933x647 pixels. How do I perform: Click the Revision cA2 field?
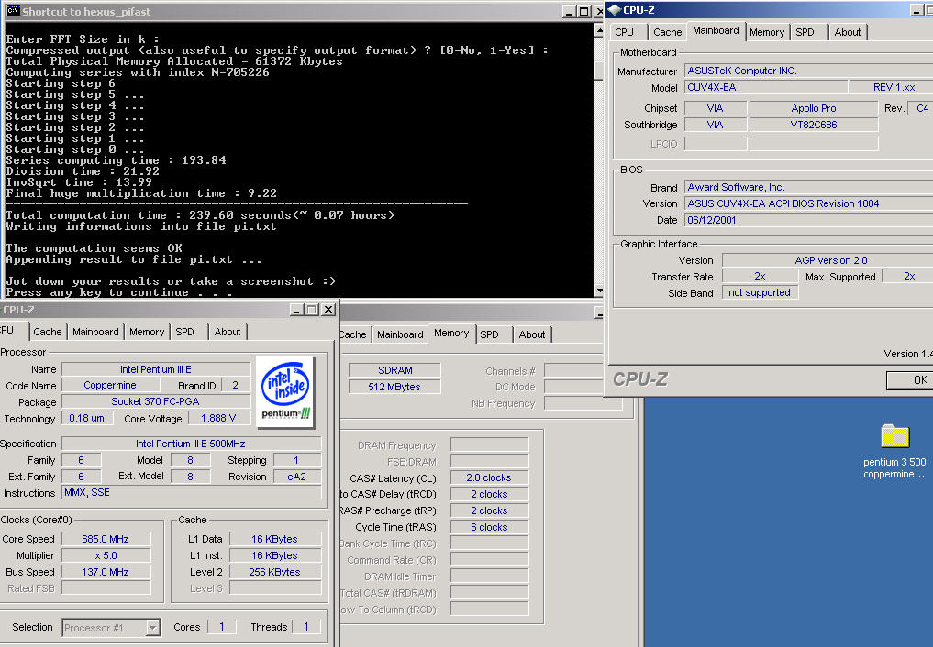click(297, 477)
